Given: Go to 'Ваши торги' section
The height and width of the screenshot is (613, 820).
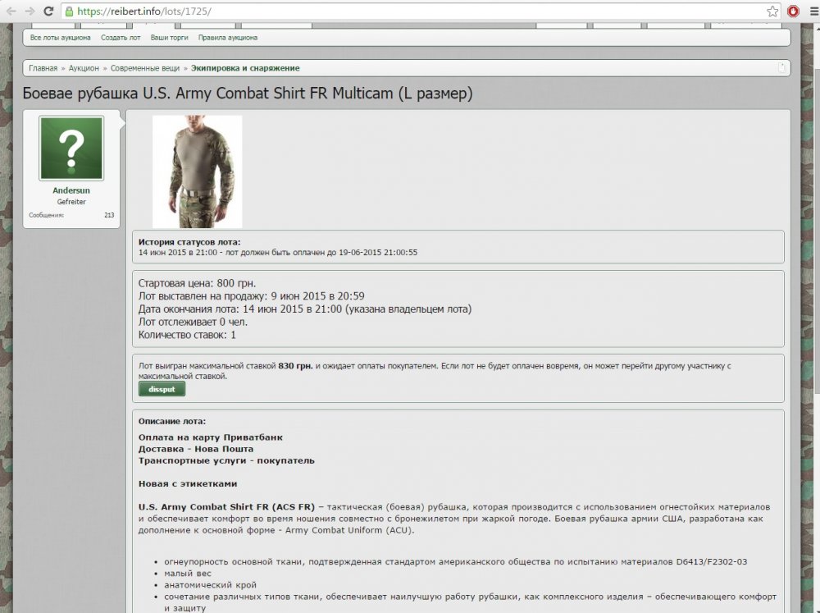Looking at the screenshot, I should click(169, 38).
